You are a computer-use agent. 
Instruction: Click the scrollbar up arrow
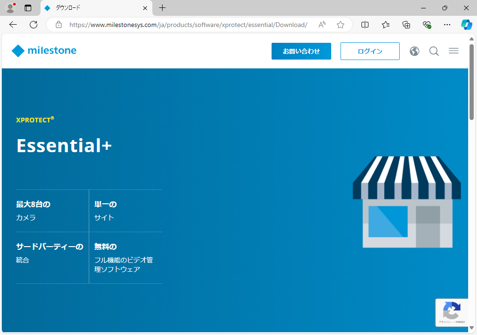point(471,39)
